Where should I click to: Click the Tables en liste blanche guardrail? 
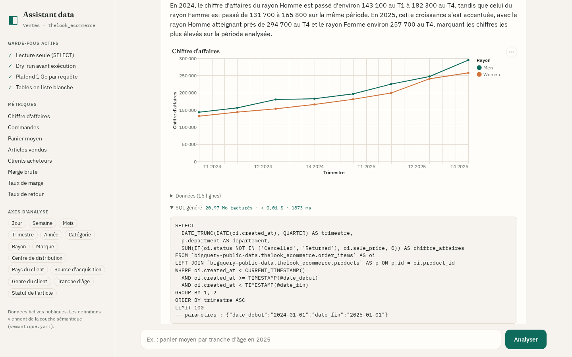[44, 87]
